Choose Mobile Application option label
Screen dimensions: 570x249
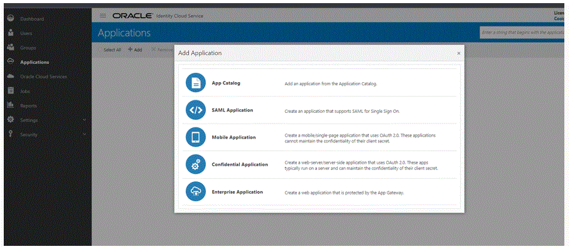tap(234, 137)
